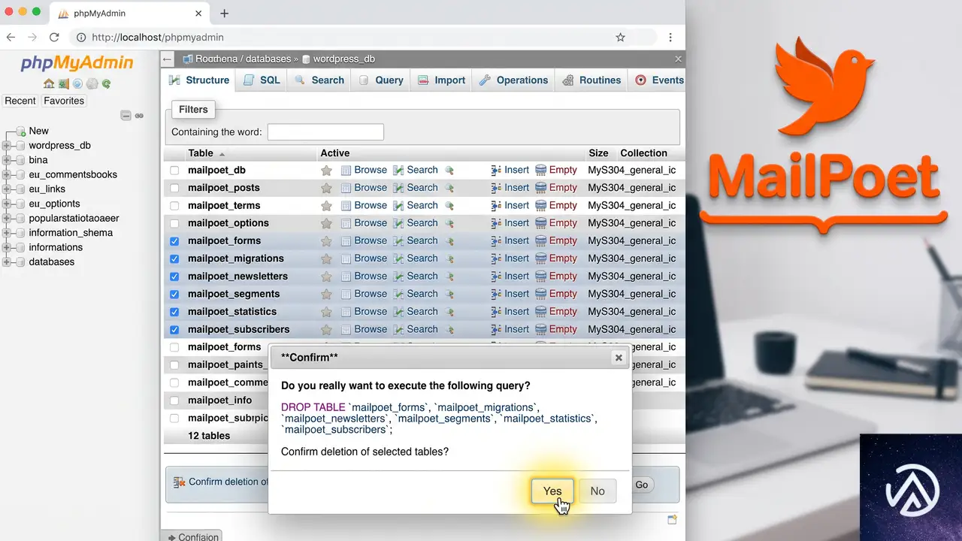The image size is (962, 541).
Task: Click the collapse-all minus icon in navigation panel
Action: pyautogui.click(x=126, y=116)
